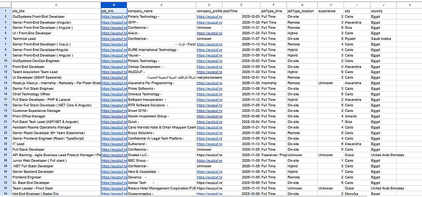Screen dimensions: 422x197
Task: Select the Team Leader - Front Desk cell
Action: 56,188
